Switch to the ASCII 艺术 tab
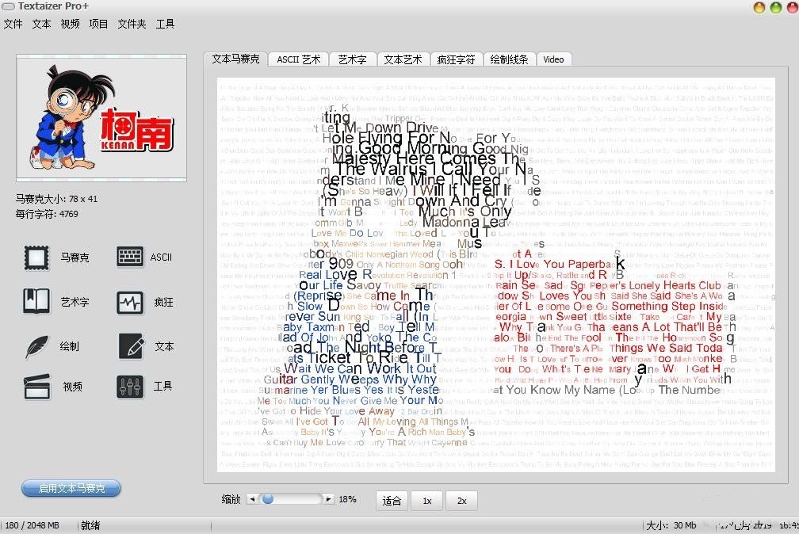The height and width of the screenshot is (534, 799). [299, 59]
